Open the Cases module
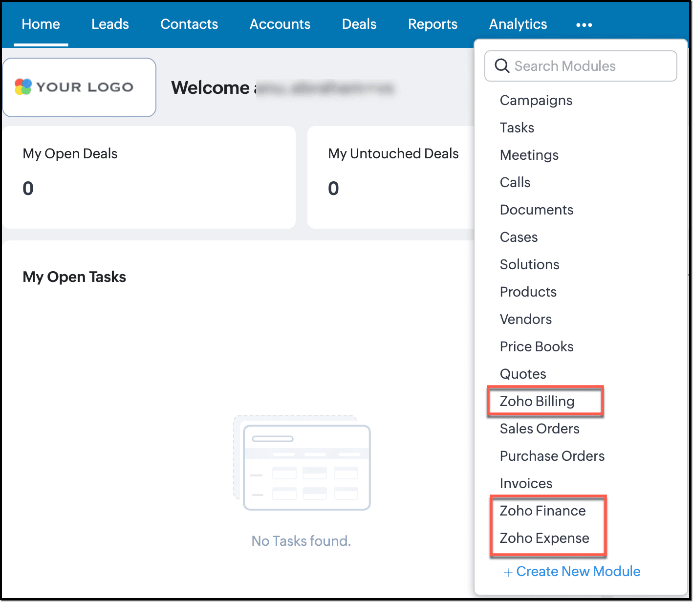693x602 pixels. coord(519,237)
